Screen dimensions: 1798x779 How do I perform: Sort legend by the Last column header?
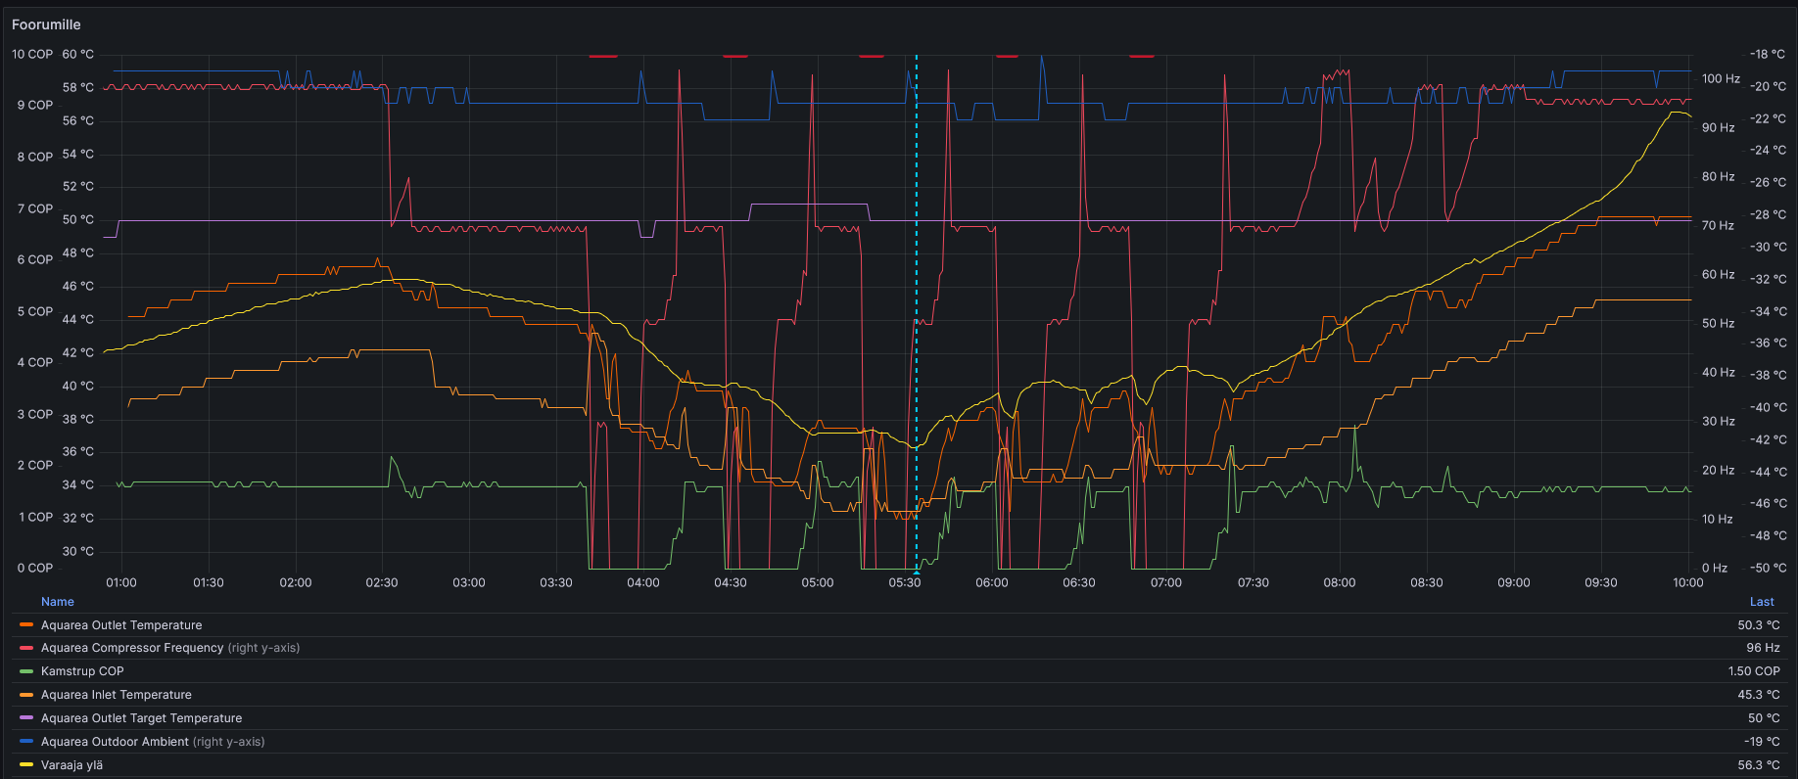[x=1761, y=602]
